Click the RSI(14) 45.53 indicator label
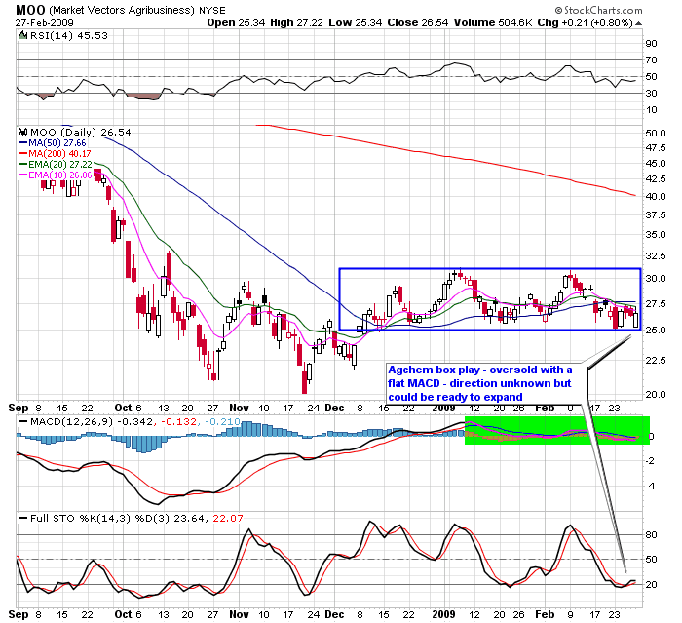 pyautogui.click(x=68, y=35)
